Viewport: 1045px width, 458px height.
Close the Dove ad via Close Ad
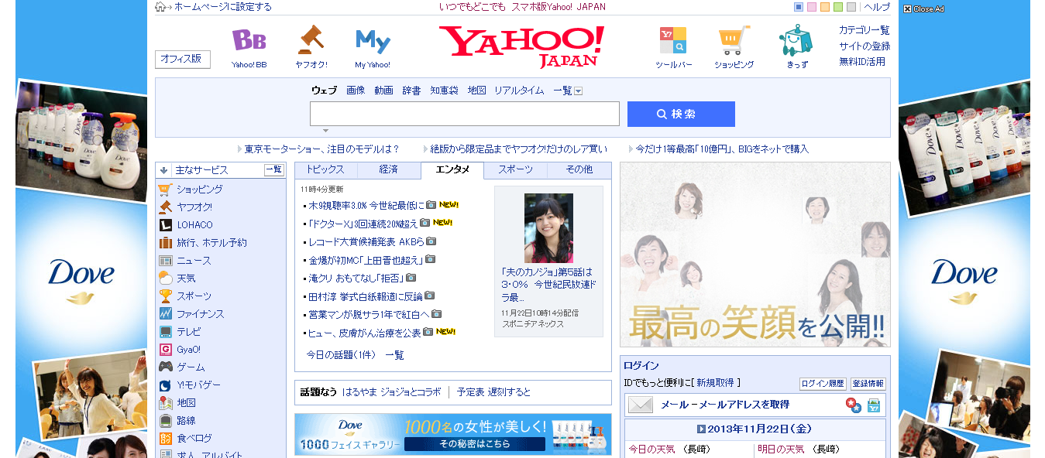coord(923,9)
